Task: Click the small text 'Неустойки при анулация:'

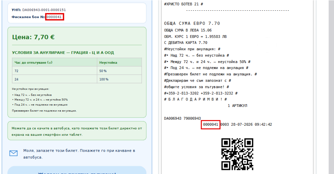Action: [x=31, y=89]
